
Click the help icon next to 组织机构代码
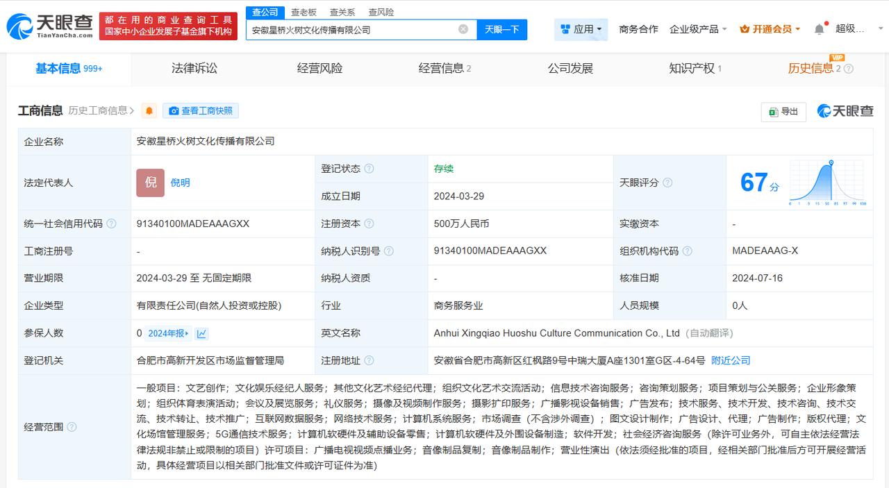[x=687, y=251]
